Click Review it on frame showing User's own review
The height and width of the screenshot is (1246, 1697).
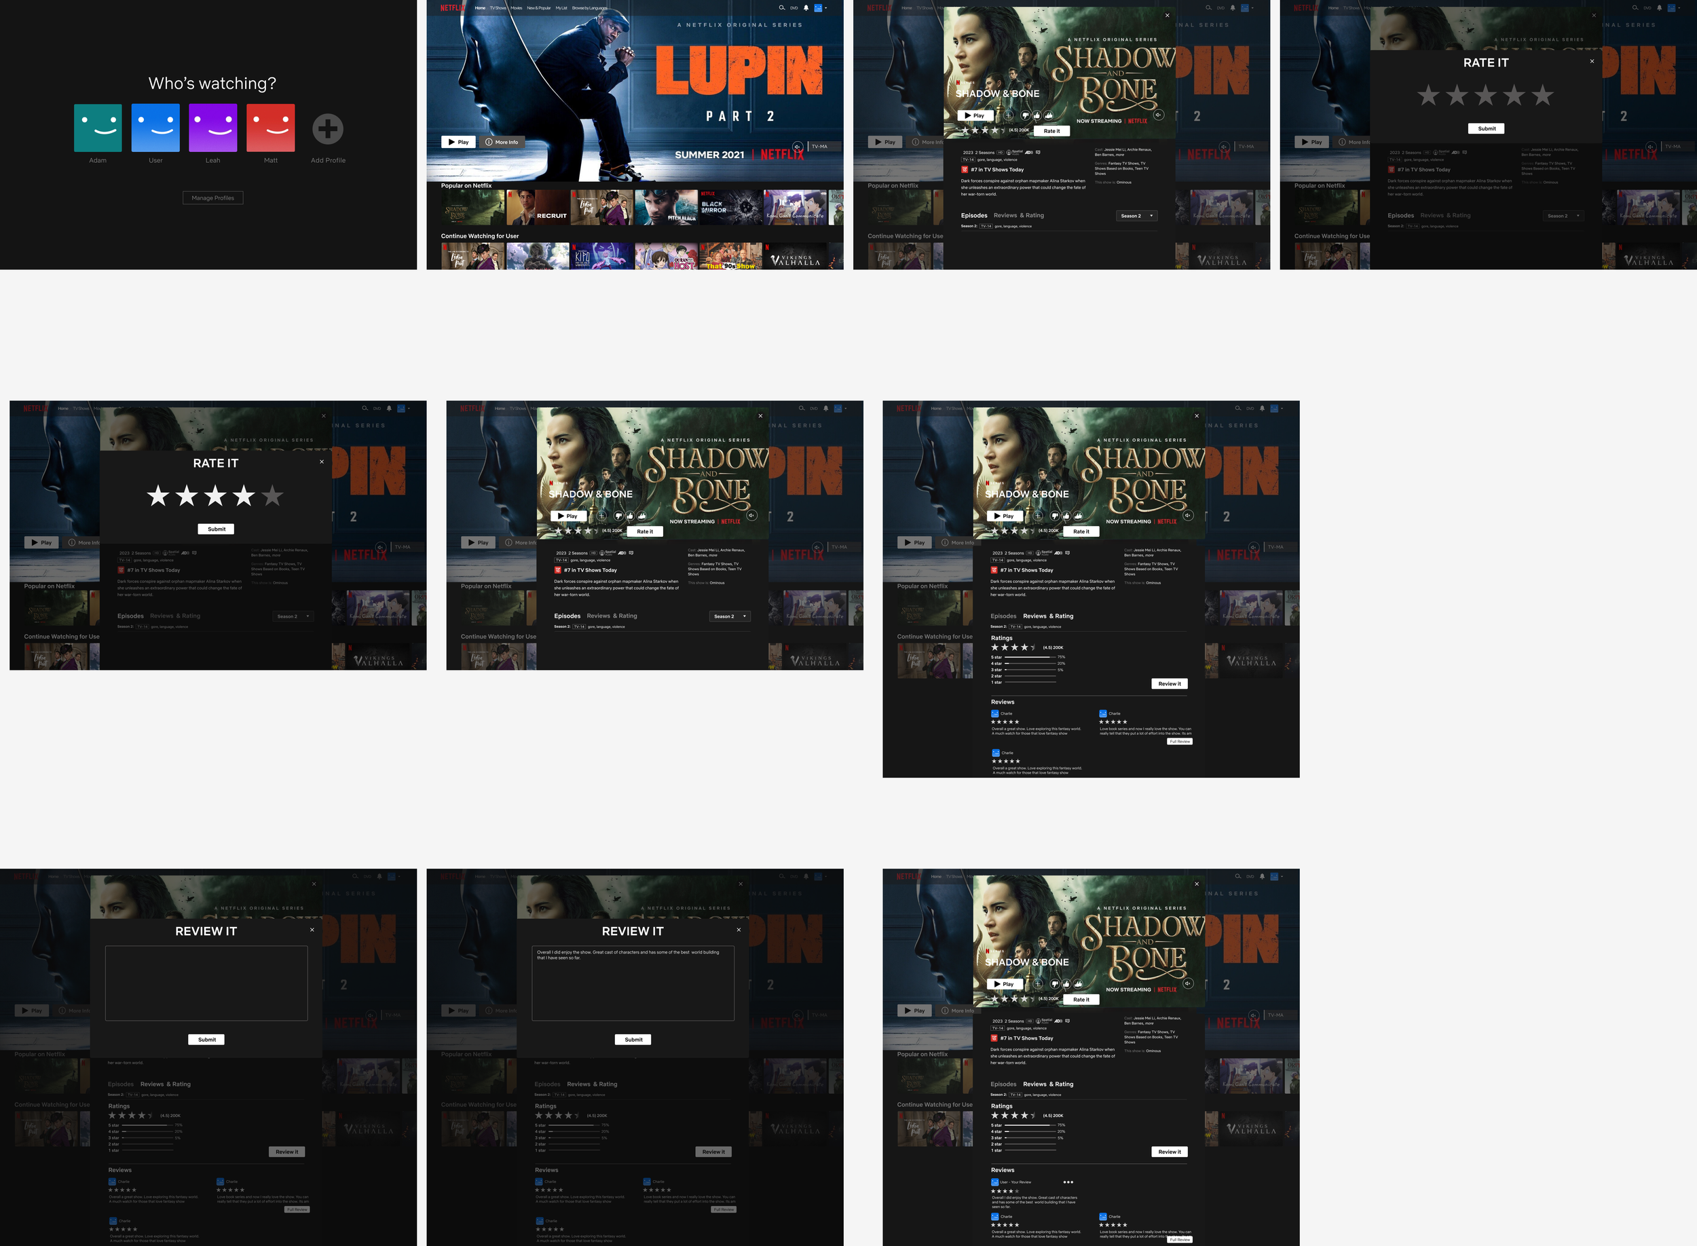pyautogui.click(x=1170, y=1152)
